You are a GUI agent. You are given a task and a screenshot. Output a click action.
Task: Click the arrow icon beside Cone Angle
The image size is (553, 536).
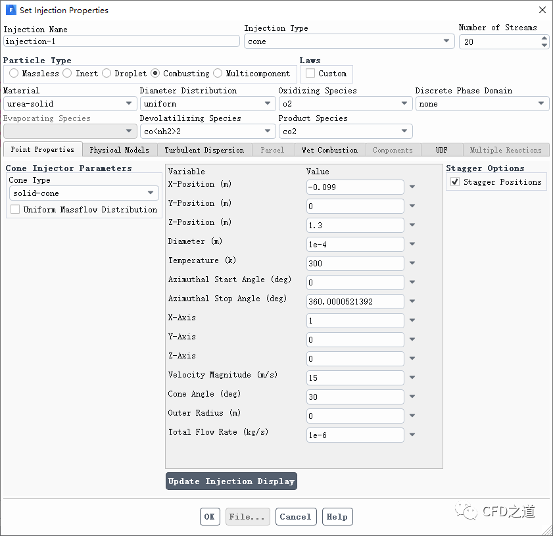(x=412, y=397)
